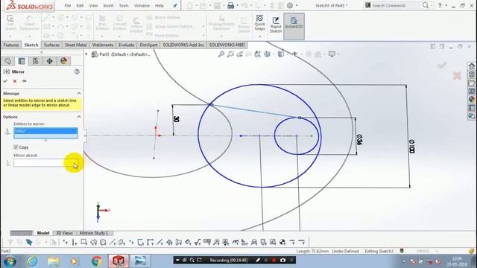Expand the Part3 tree flyout arrow
The width and height of the screenshot is (477, 268).
point(86,54)
